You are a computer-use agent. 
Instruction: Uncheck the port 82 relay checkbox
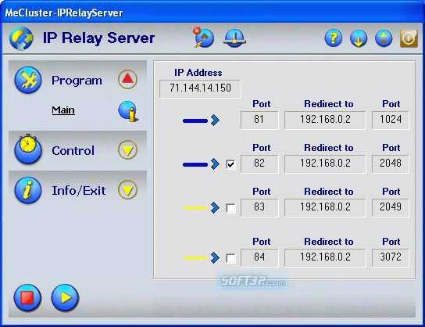[230, 164]
